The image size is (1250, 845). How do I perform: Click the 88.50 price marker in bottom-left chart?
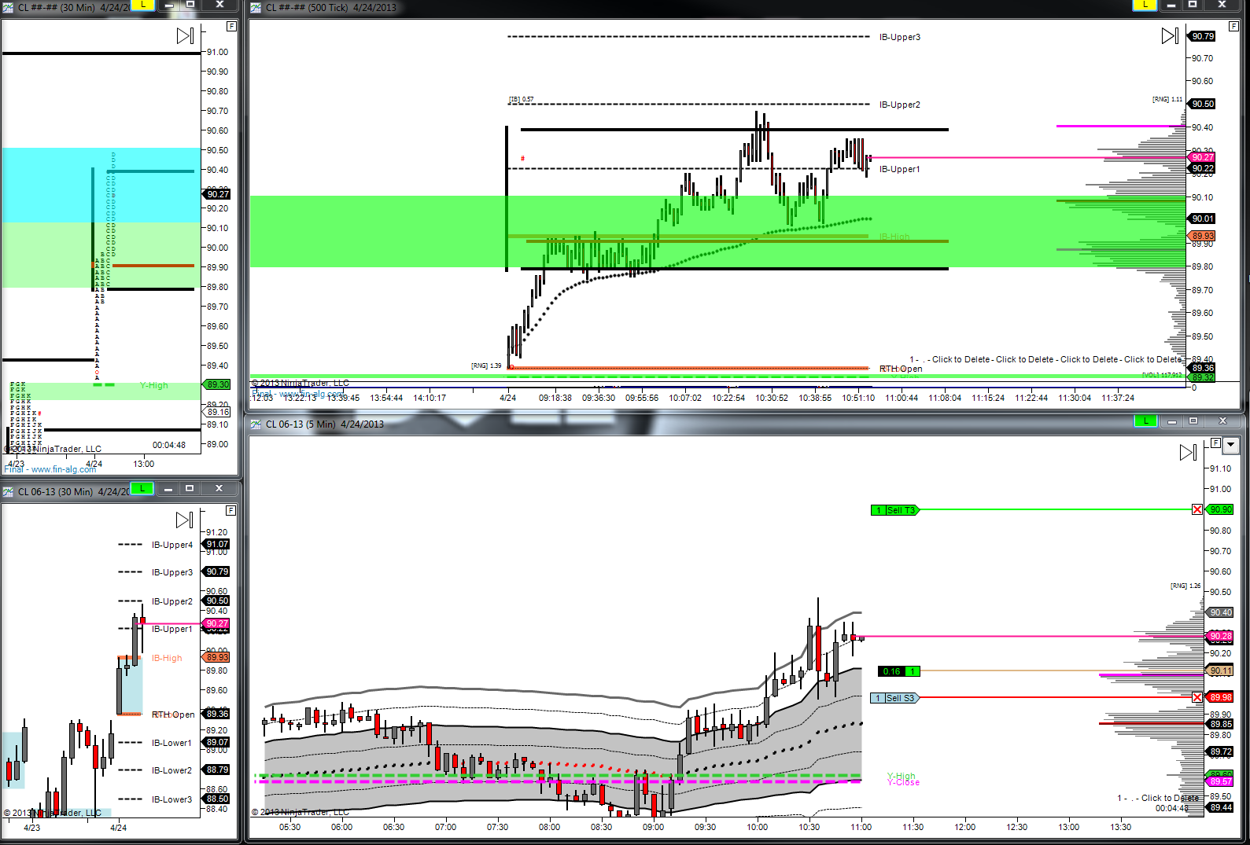(x=217, y=799)
